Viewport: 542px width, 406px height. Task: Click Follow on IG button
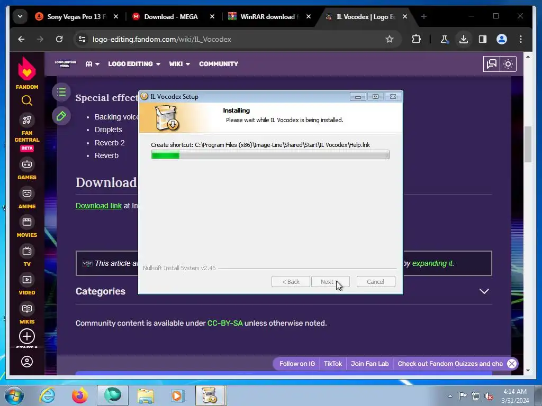tap(297, 364)
